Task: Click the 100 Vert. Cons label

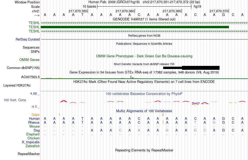Action: [x=15, y=100]
